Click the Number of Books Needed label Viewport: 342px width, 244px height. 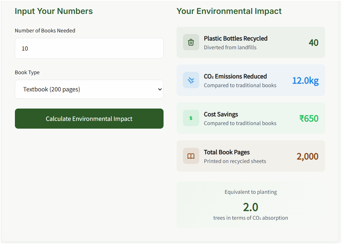click(45, 30)
